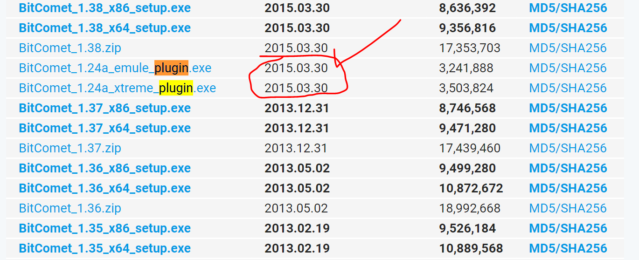Viewport: 639px width, 260px height.
Task: Select date 2013.12.31 in the BitComet_1.37.zip row
Action: (296, 148)
